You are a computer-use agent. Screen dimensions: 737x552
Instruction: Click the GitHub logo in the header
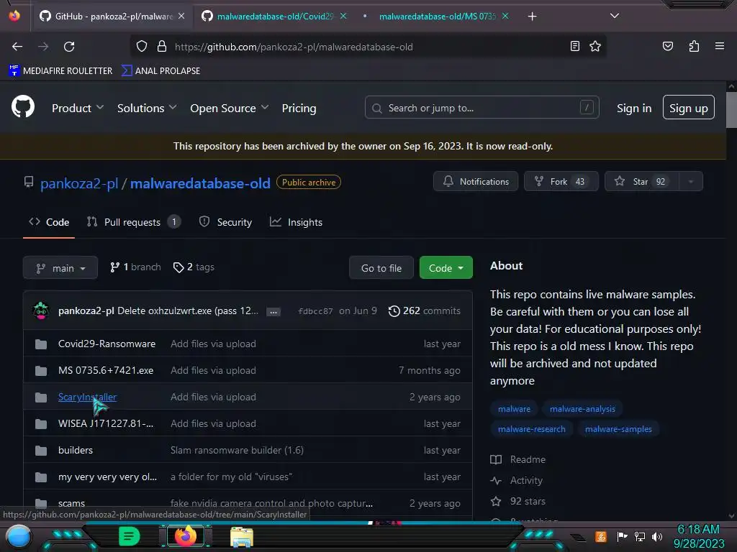pos(23,106)
